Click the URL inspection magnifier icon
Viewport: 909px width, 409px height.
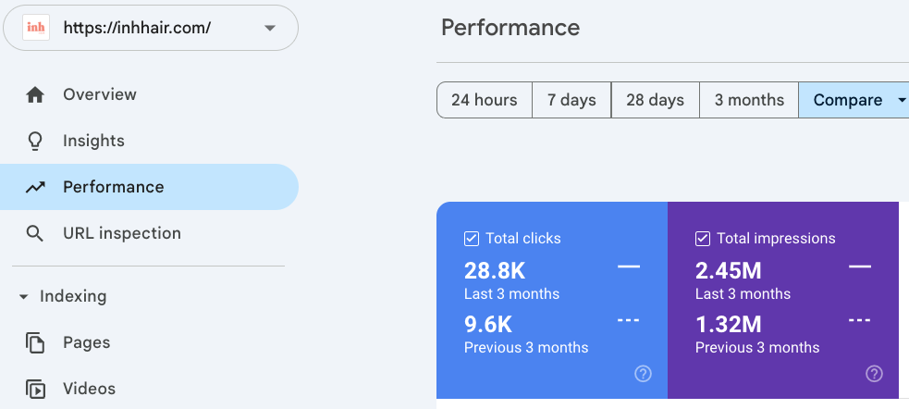pos(35,233)
